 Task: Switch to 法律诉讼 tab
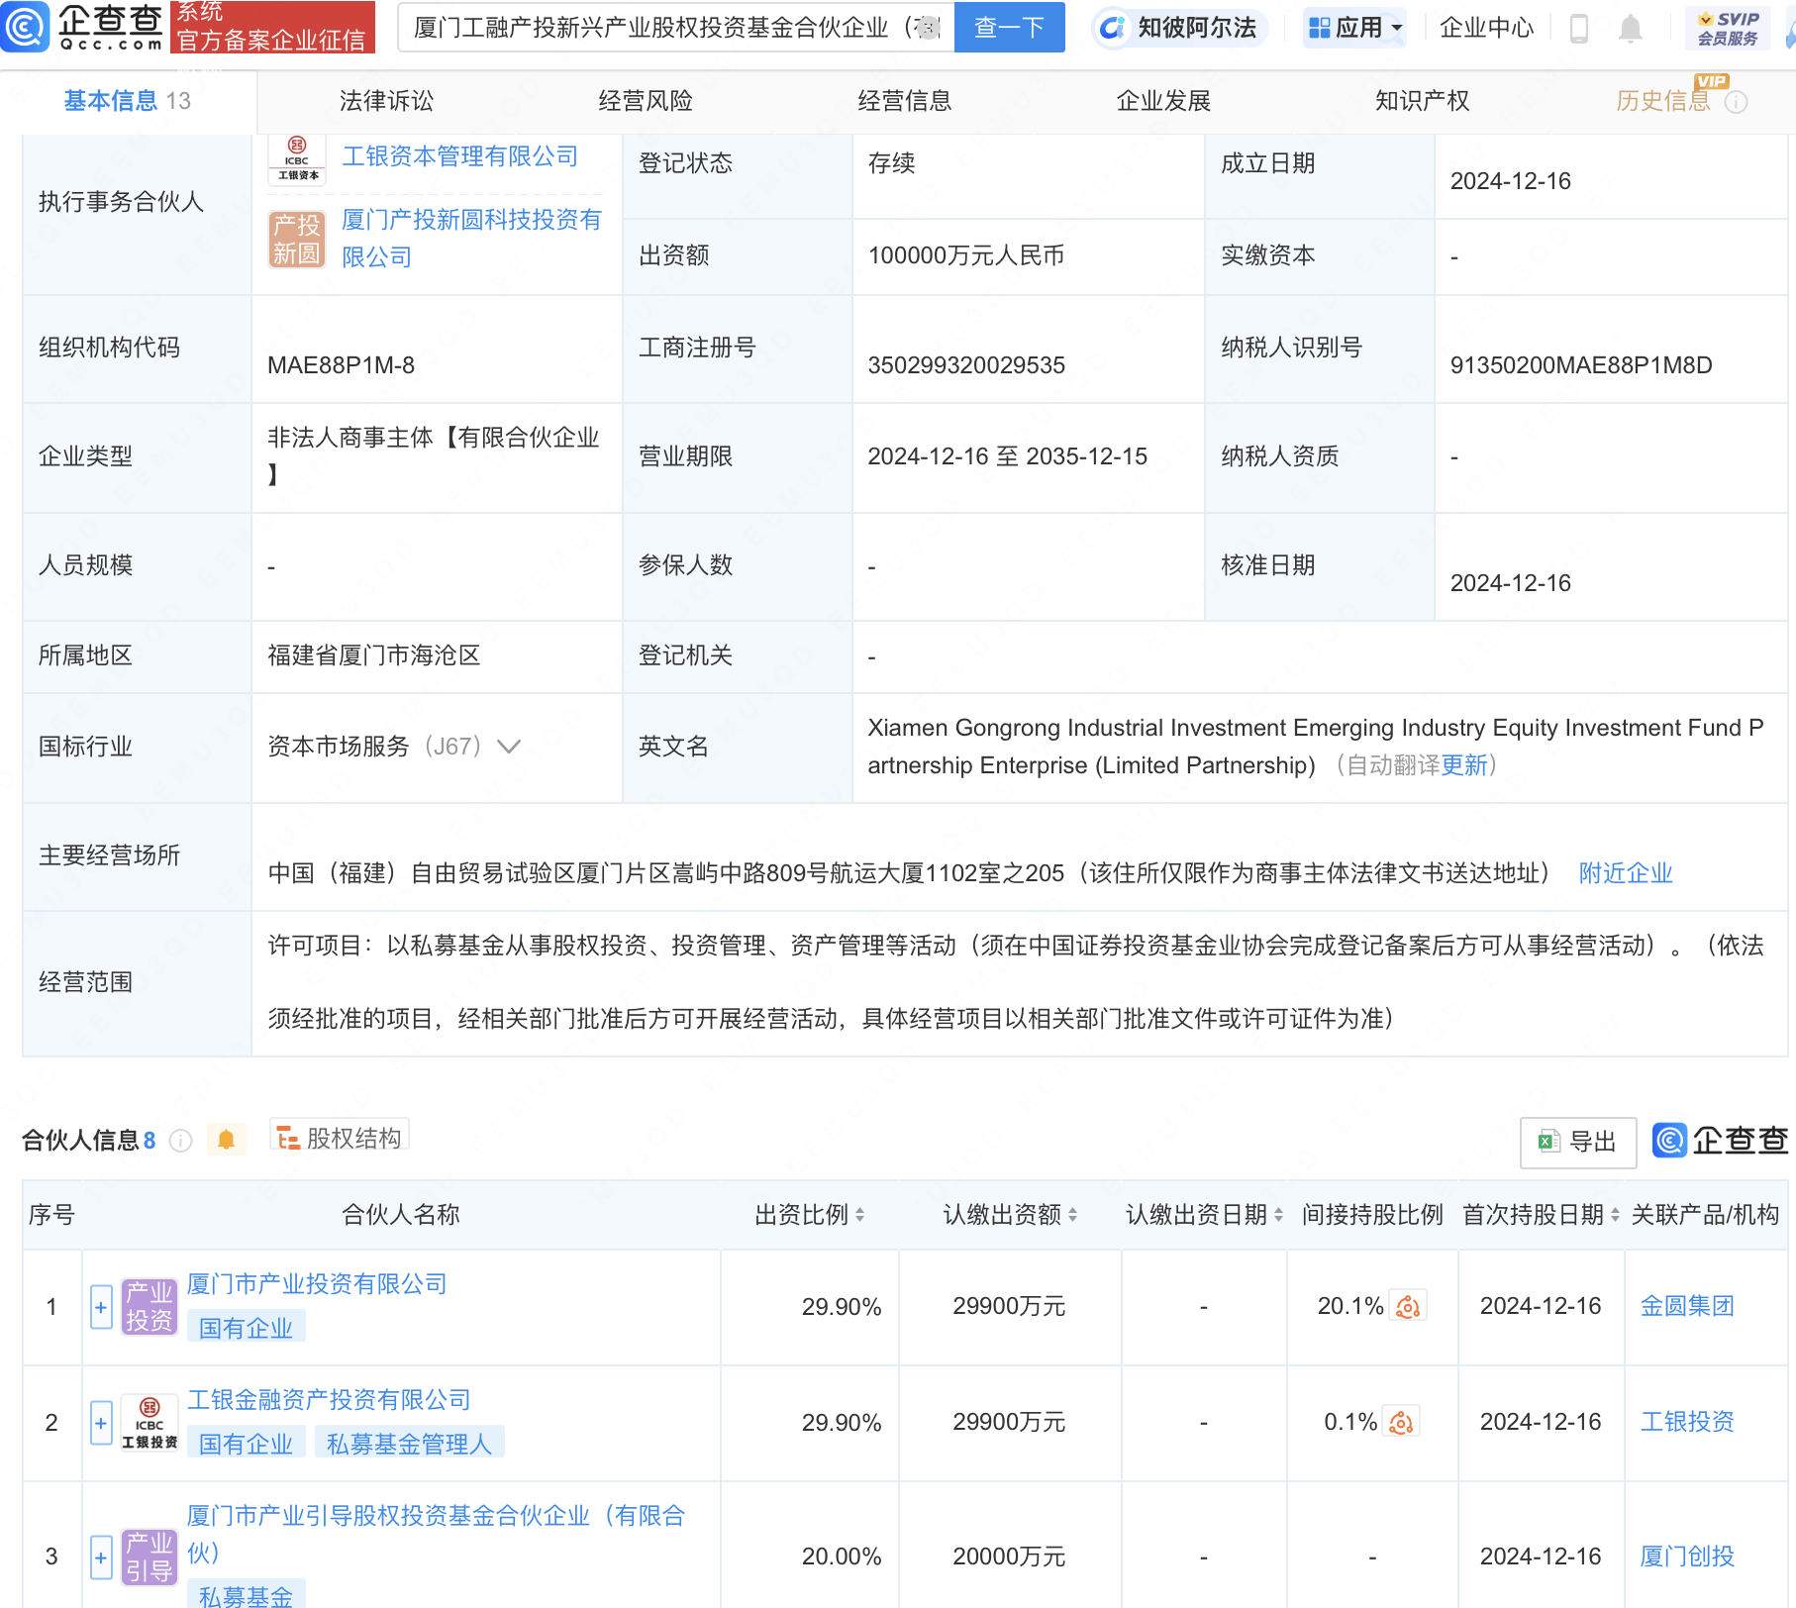point(386,101)
